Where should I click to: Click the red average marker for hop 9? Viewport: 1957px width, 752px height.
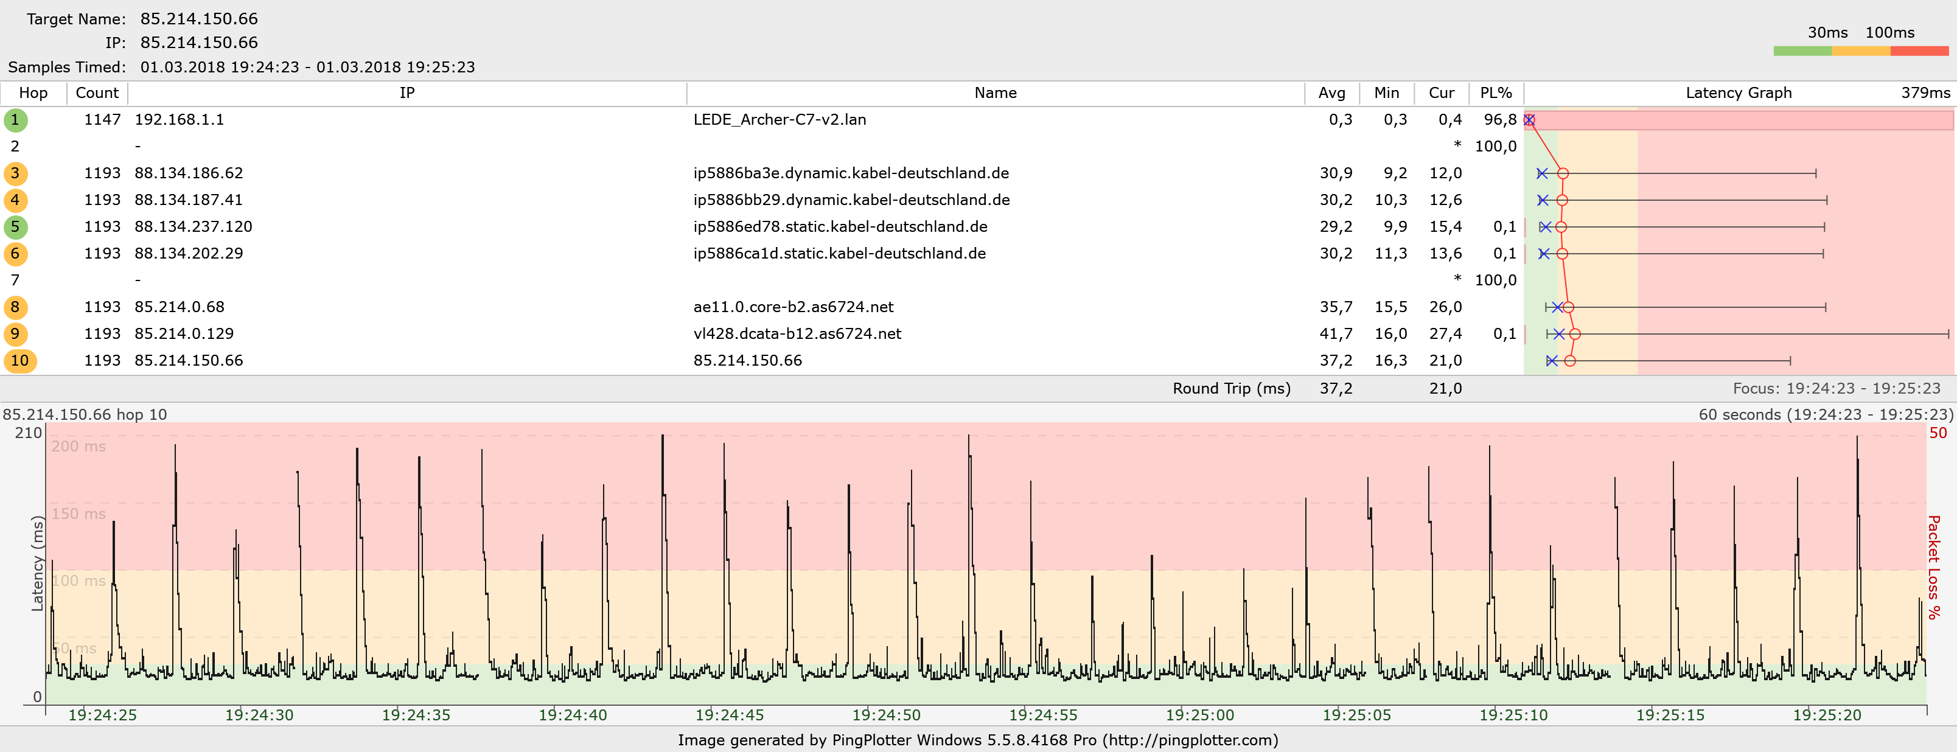tap(1575, 334)
